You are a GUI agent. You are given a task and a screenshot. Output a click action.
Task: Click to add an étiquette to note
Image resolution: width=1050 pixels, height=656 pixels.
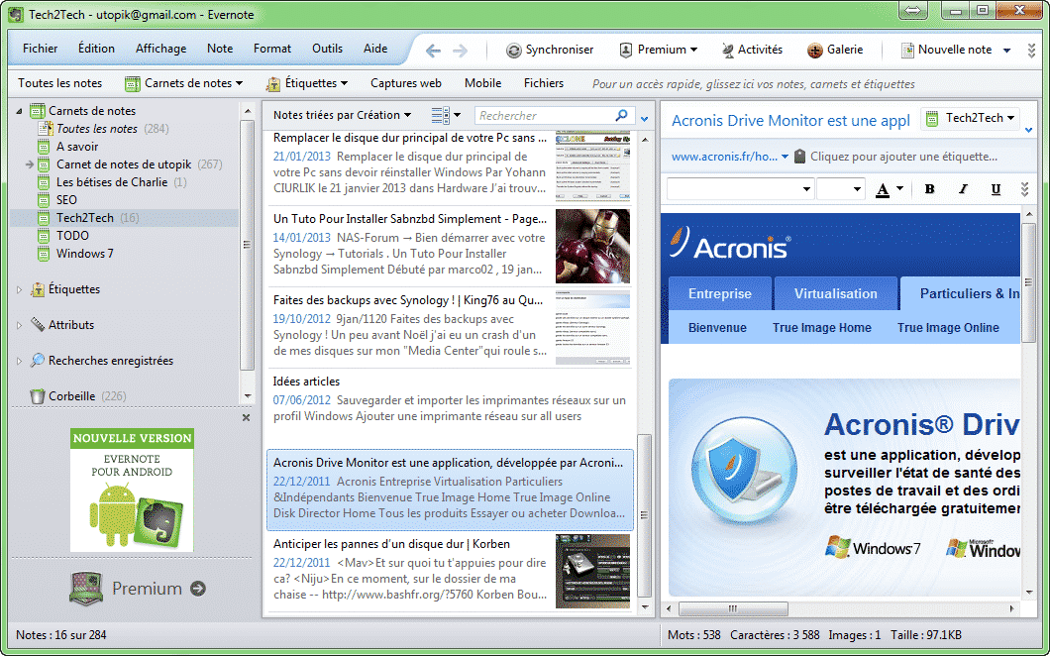(904, 157)
